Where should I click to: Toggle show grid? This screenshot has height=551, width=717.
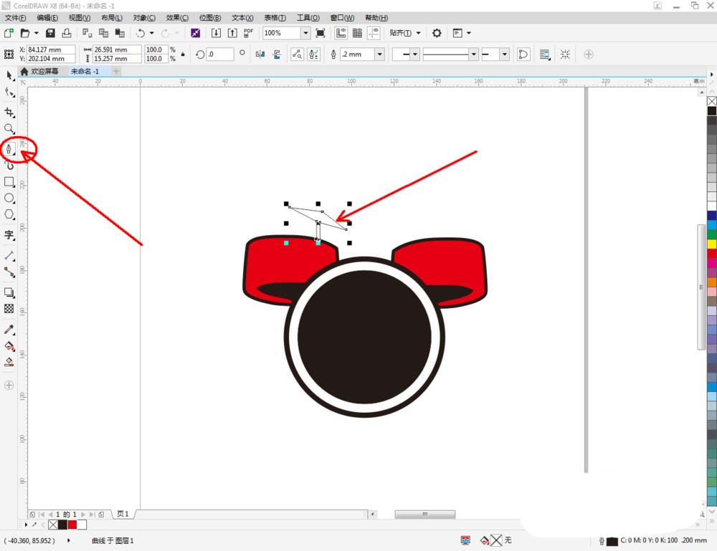click(x=357, y=33)
